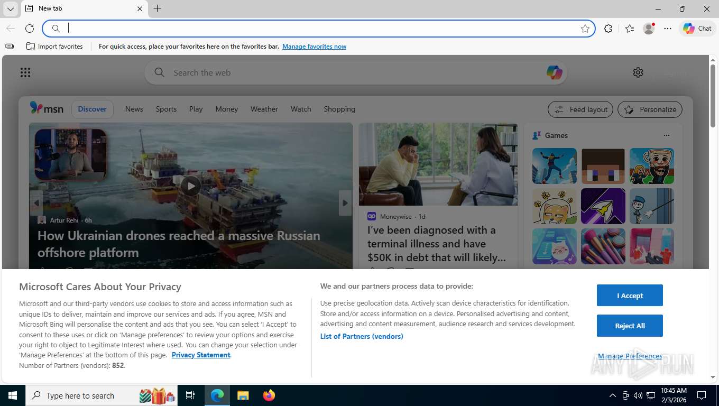Screen dimensions: 719x406
Task: Show hidden system tray icons
Action: [612, 395]
